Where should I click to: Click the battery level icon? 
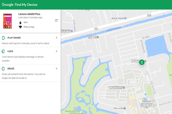click(20, 22)
